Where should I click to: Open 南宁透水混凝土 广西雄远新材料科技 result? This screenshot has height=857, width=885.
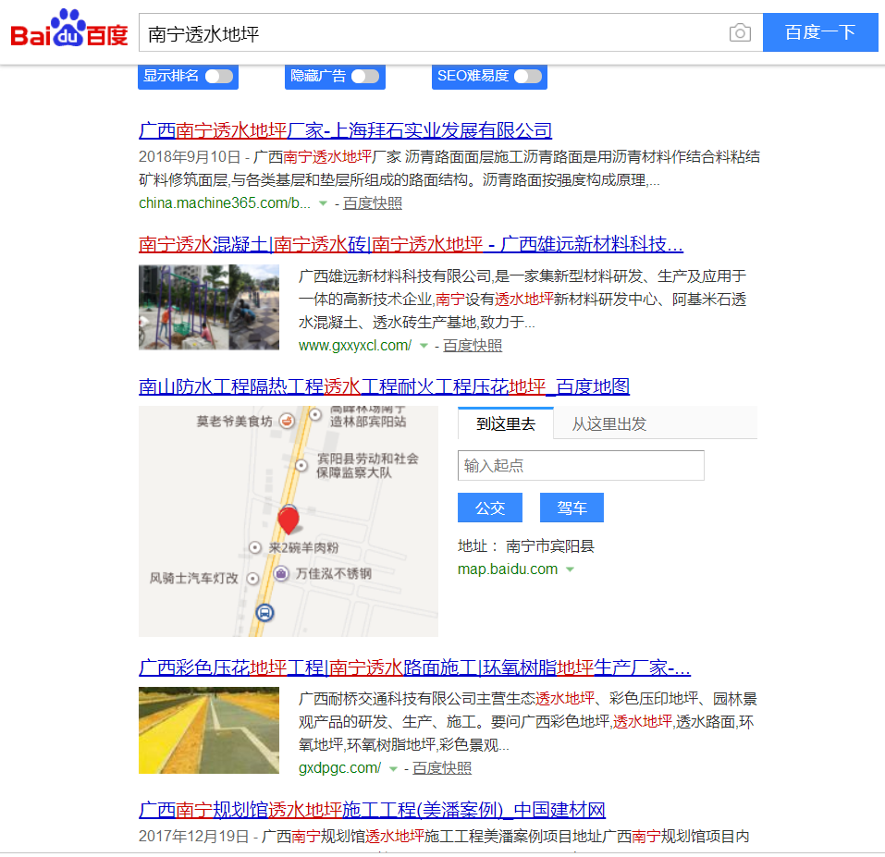[411, 244]
